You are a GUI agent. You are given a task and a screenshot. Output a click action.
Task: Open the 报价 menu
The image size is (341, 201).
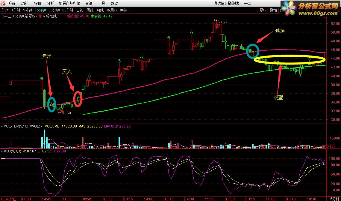37,3
